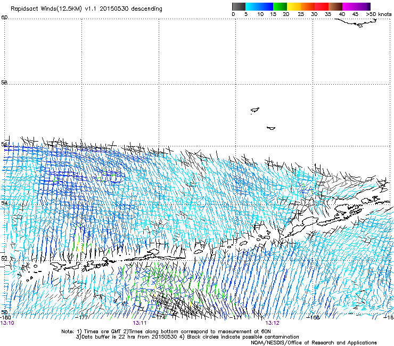
Task: Click the northern Pribilof island outline
Action: pyautogui.click(x=255, y=110)
